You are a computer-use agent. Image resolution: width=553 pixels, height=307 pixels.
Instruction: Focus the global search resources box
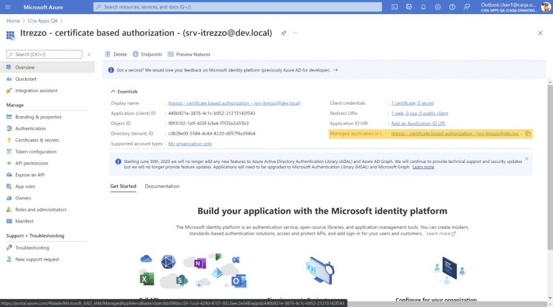click(238, 7)
